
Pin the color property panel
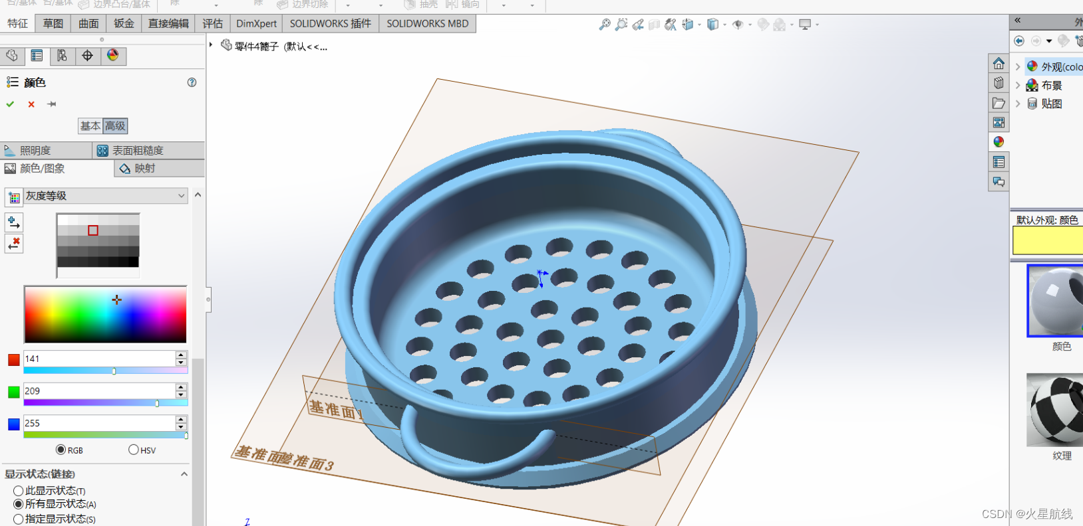click(52, 104)
